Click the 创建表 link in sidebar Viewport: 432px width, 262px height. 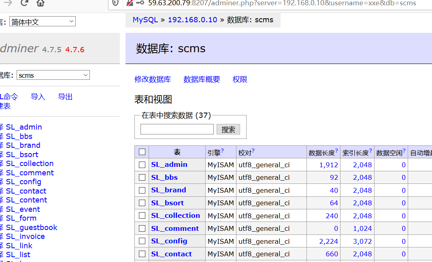pos(5,106)
